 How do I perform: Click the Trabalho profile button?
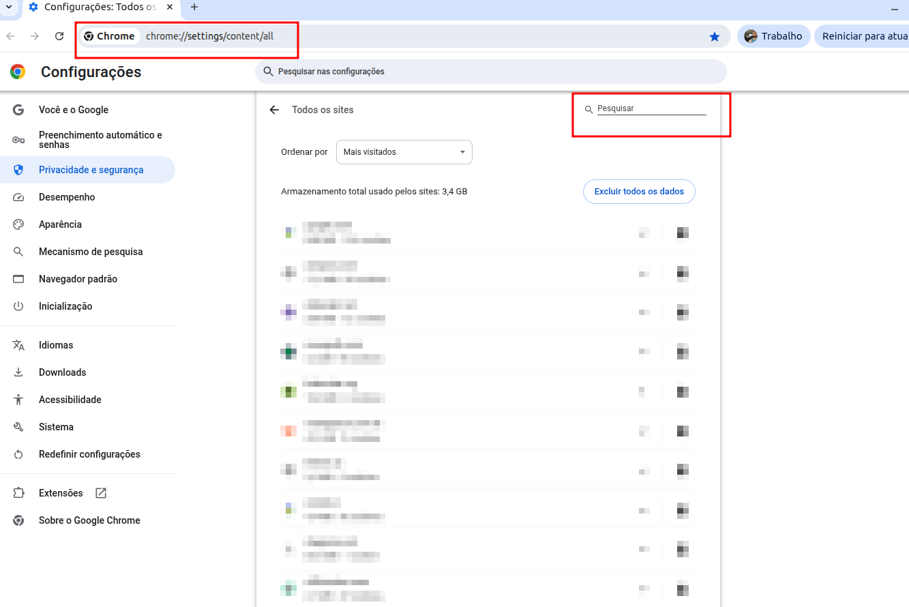point(773,36)
